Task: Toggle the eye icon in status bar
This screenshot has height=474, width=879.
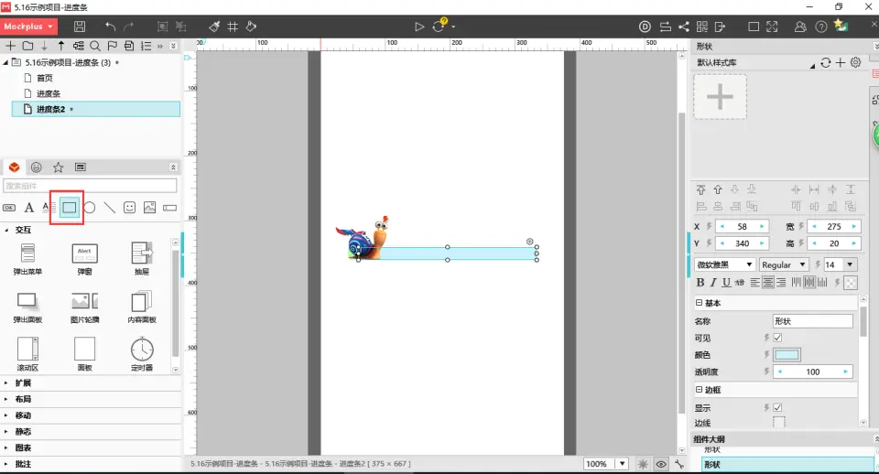Action: click(x=661, y=464)
